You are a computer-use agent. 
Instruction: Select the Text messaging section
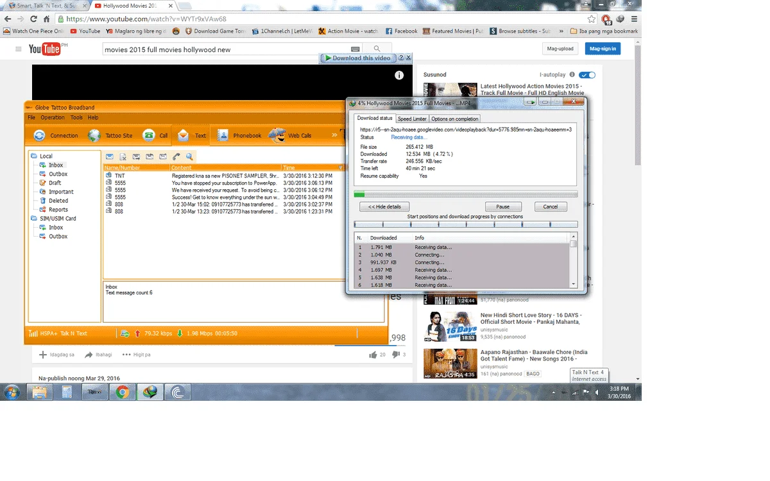(192, 135)
